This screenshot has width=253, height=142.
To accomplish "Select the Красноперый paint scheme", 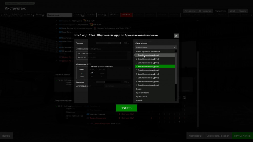I will click(x=155, y=97).
